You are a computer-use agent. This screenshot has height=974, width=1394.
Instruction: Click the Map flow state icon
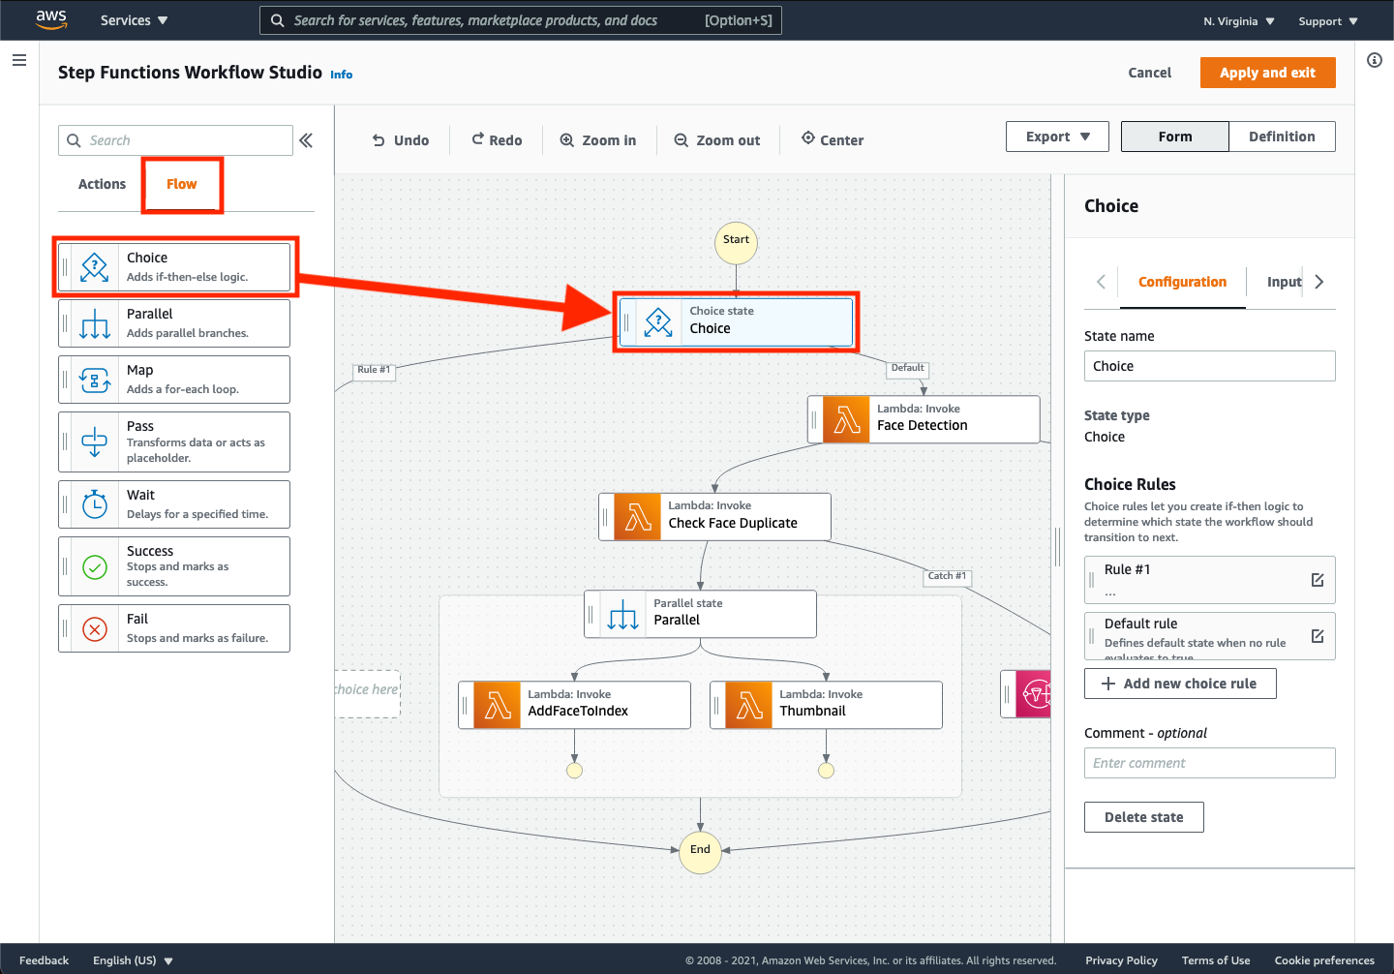point(95,380)
